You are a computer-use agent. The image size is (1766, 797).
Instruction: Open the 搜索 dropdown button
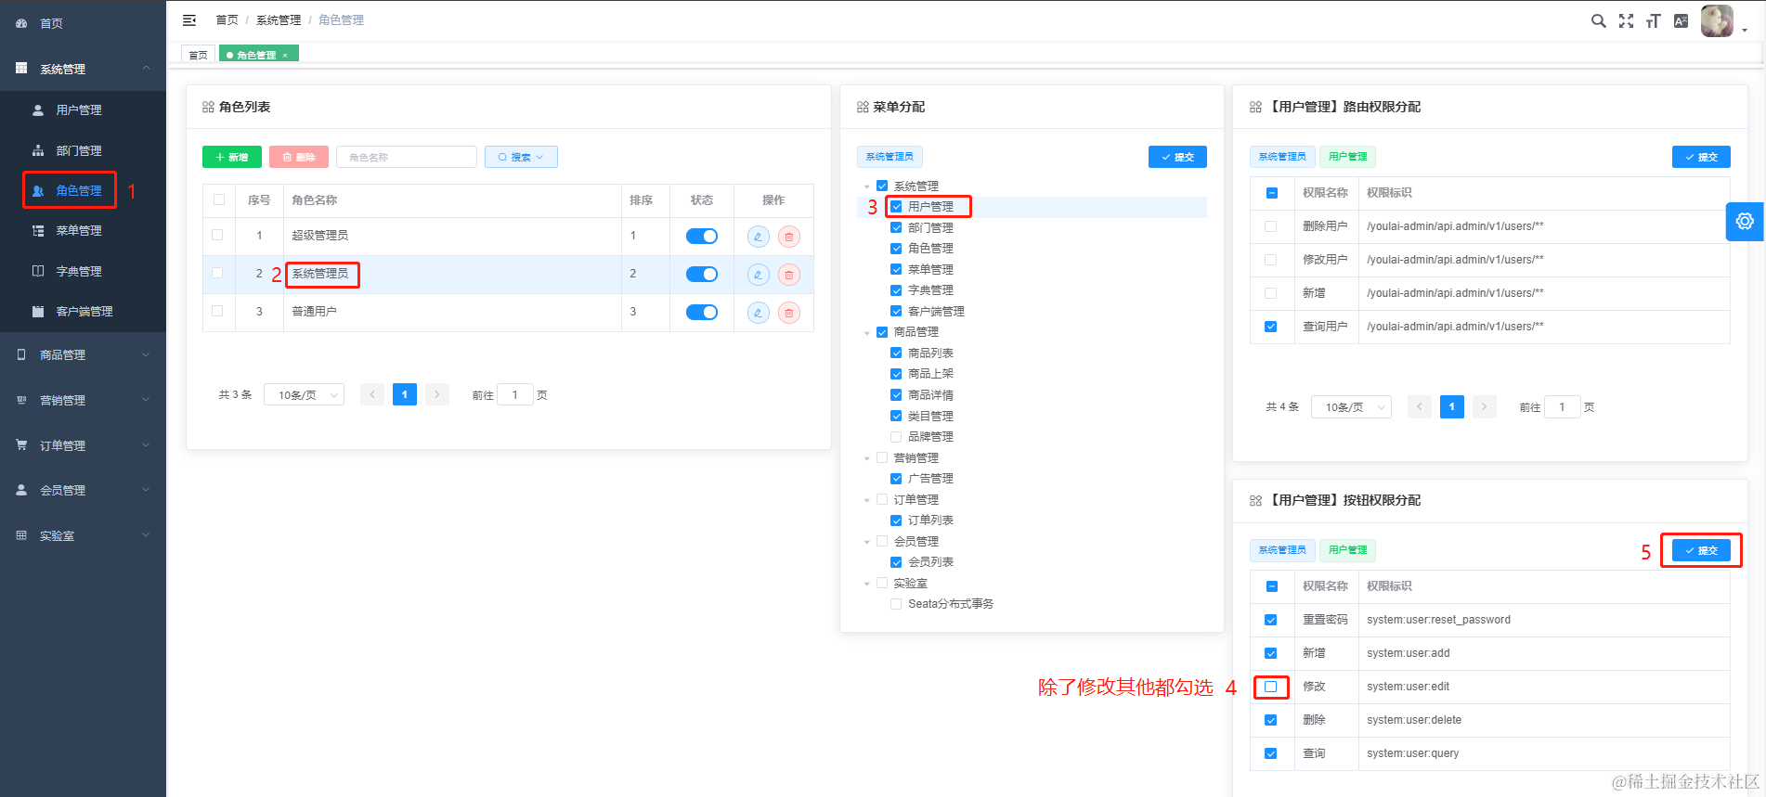tap(521, 157)
